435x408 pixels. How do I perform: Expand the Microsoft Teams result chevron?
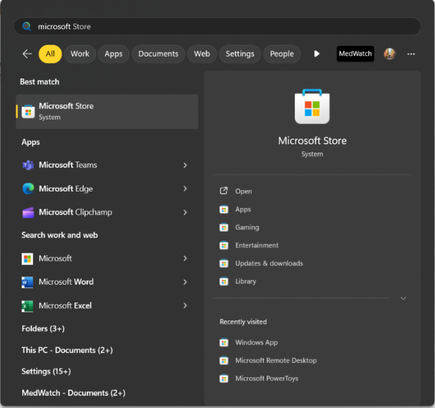pyautogui.click(x=185, y=165)
